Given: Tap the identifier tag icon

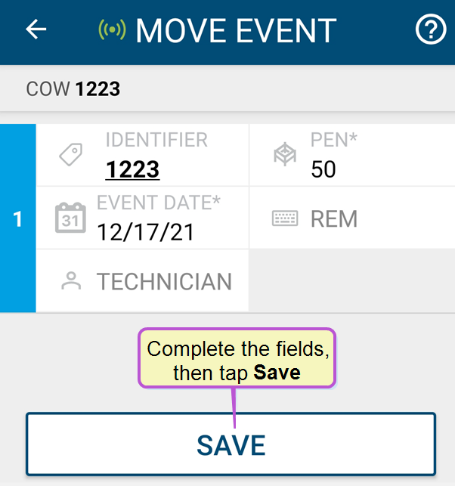Looking at the screenshot, I should [x=71, y=154].
